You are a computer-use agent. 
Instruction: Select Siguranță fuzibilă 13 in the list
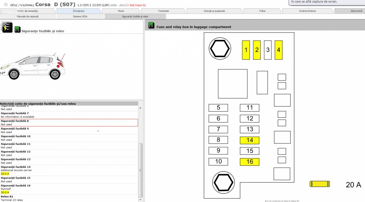[x=69, y=161]
